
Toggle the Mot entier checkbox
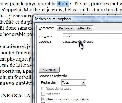click(x=43, y=94)
